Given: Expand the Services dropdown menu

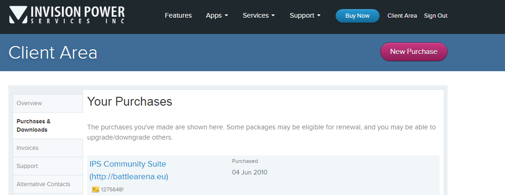Looking at the screenshot, I should click(x=259, y=15).
